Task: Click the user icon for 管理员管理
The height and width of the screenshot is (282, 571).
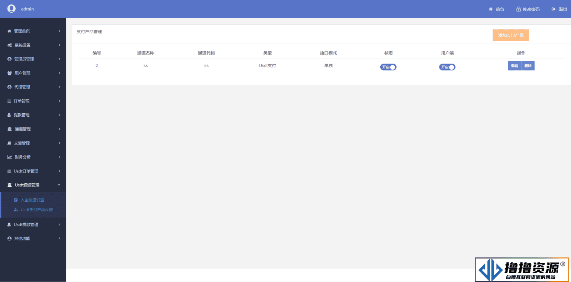Action: 9,59
